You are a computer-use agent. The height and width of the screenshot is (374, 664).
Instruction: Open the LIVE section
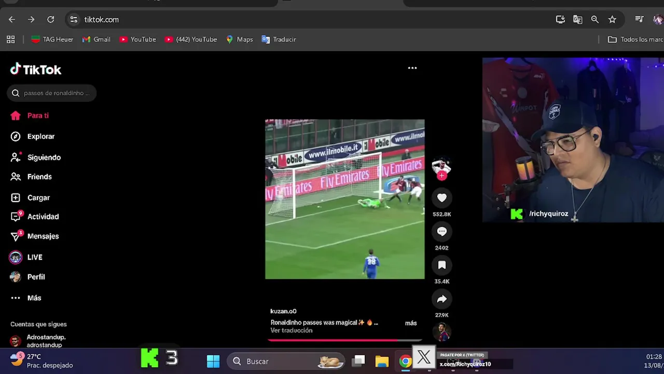26,257
